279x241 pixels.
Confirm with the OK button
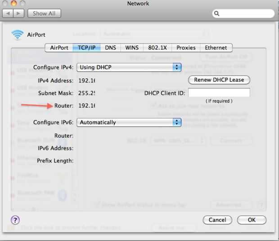(252, 220)
